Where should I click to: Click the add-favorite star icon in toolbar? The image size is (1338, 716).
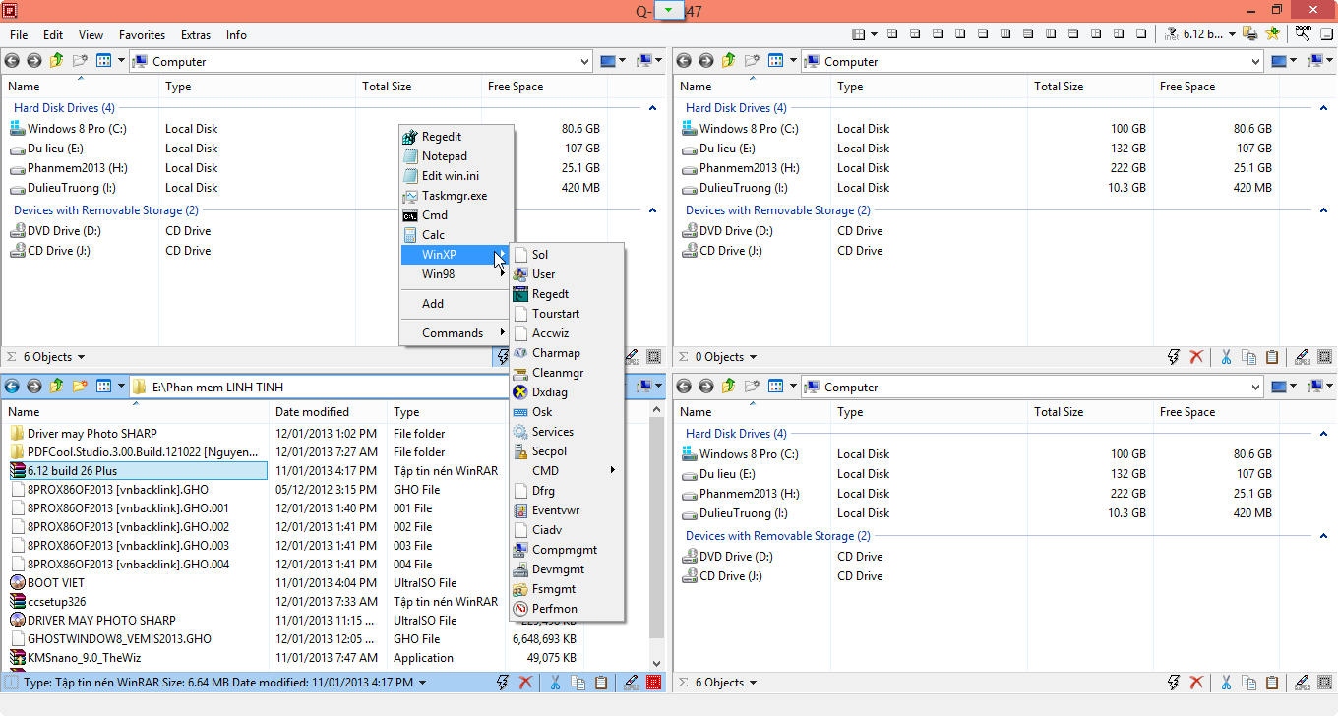1273,34
